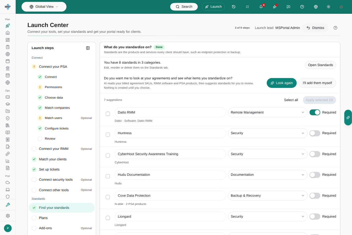Open category dropdown for Huntress
This screenshot has width=352, height=235.
tap(268, 133)
